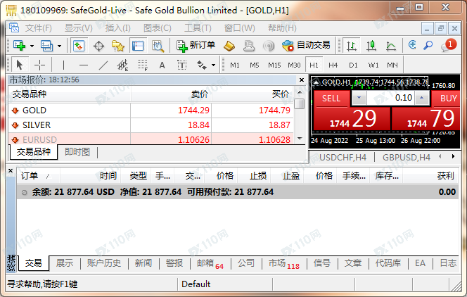This screenshot has width=467, height=297.
Task: Switch to GBPUSD,H4 chart tab
Action: click(x=407, y=157)
